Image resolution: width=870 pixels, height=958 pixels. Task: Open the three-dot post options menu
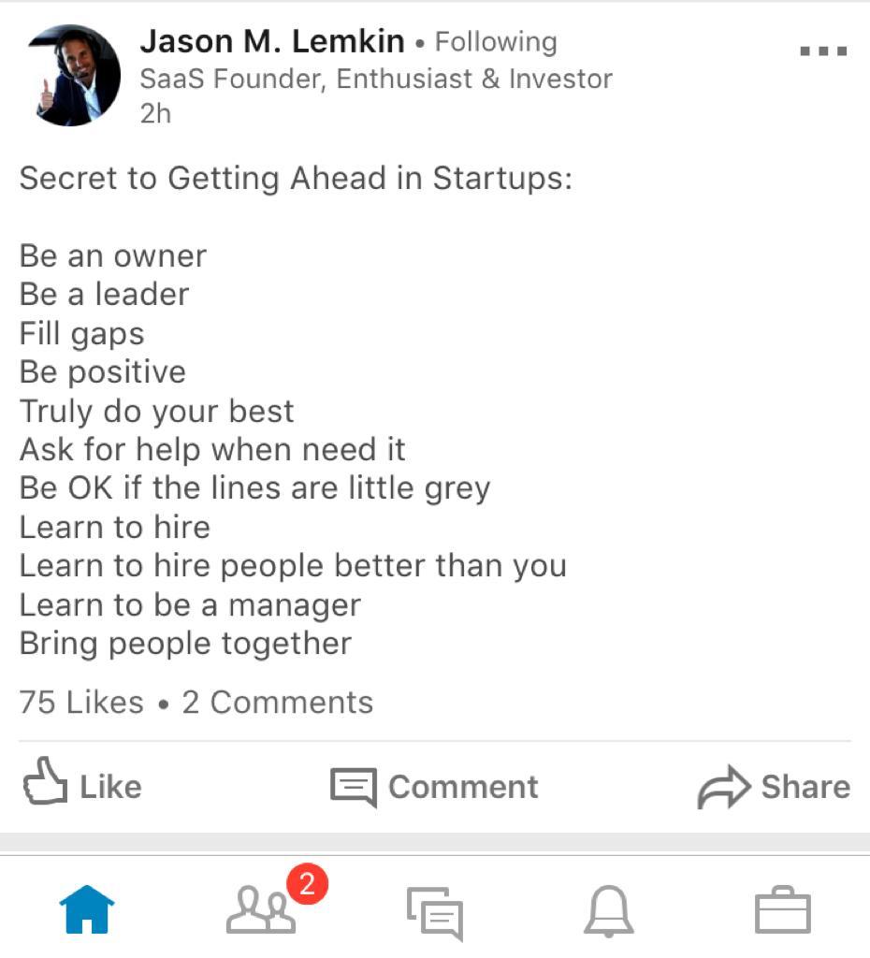823,51
